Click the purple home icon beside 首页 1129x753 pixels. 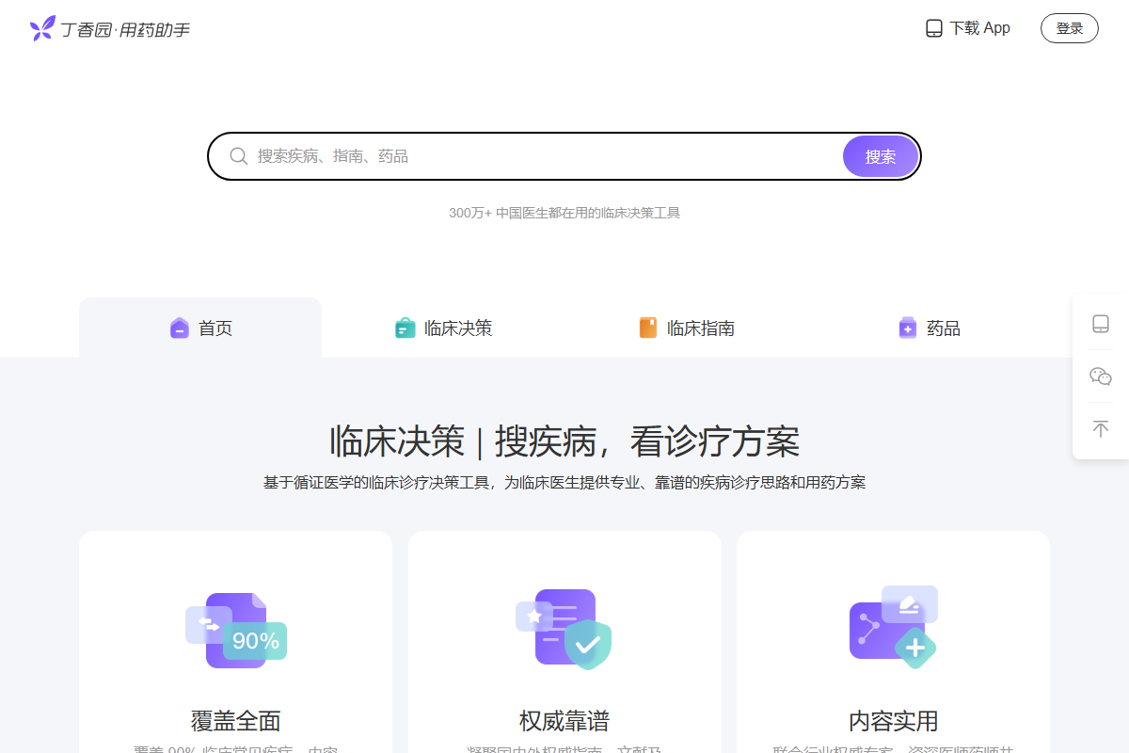pyautogui.click(x=179, y=328)
